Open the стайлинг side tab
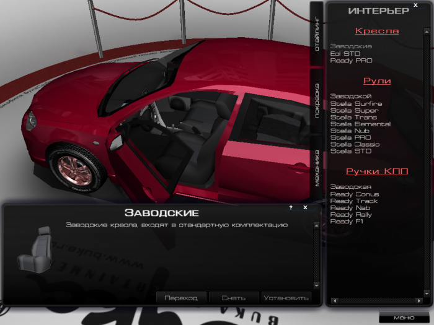434x325 pixels. point(317,35)
